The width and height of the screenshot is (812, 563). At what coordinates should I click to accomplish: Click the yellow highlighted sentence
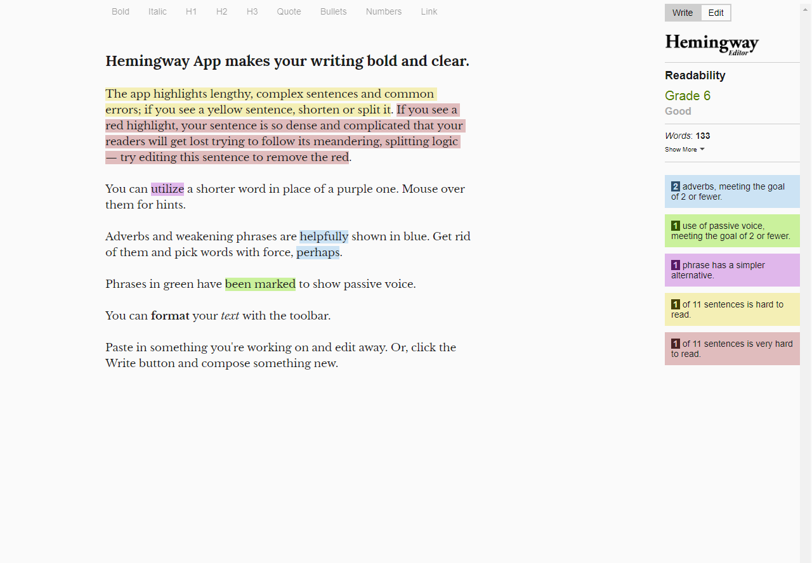tap(270, 101)
